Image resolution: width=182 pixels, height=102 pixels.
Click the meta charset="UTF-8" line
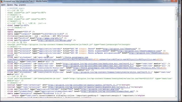tap(21, 32)
